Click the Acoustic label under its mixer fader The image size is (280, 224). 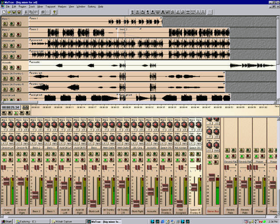(152, 211)
